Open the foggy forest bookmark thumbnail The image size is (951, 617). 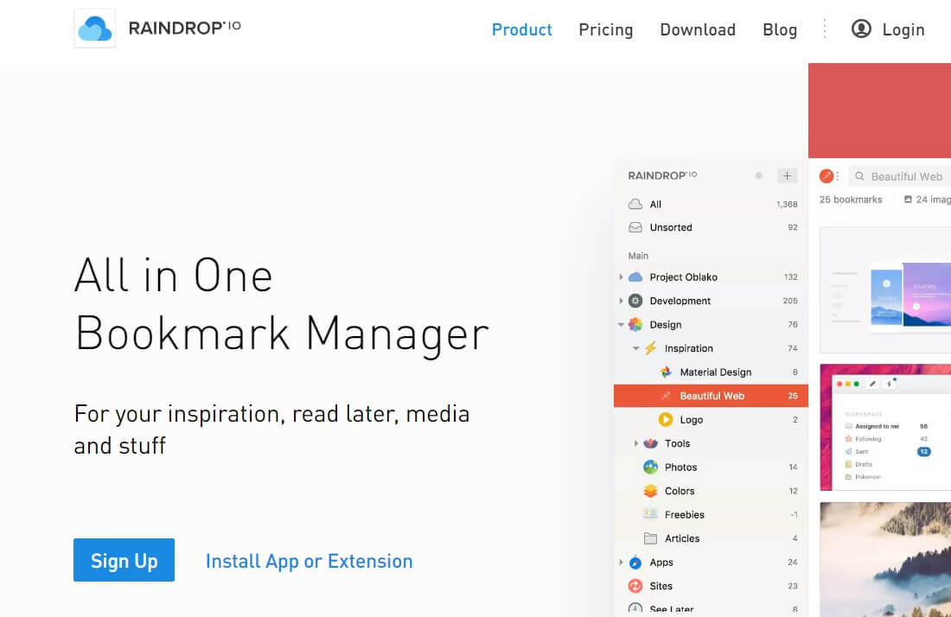coord(885,559)
